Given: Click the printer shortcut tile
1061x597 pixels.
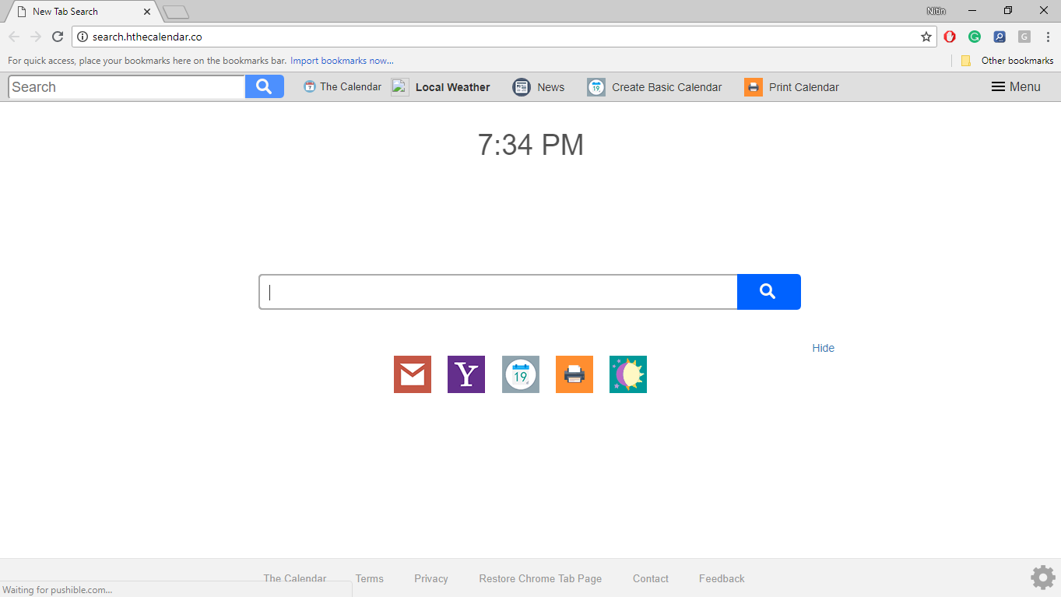Looking at the screenshot, I should 574,374.
